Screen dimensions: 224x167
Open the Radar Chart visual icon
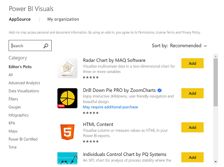pyautogui.click(x=68, y=68)
